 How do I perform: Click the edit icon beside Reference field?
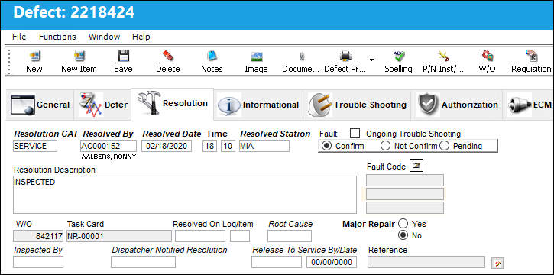(497, 263)
